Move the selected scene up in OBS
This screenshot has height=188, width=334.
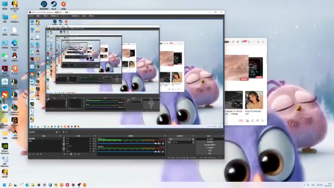37,154
